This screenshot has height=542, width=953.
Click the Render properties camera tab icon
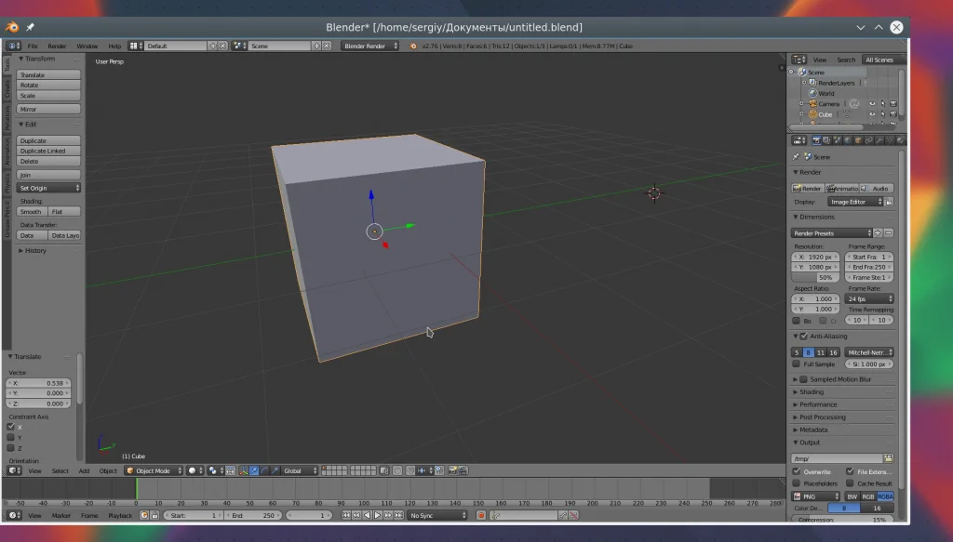pyautogui.click(x=816, y=140)
